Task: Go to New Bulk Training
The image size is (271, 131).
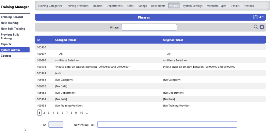Action: [13, 29]
